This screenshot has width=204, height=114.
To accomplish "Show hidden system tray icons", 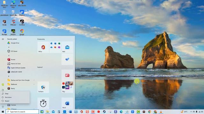I will (x=191, y=112).
